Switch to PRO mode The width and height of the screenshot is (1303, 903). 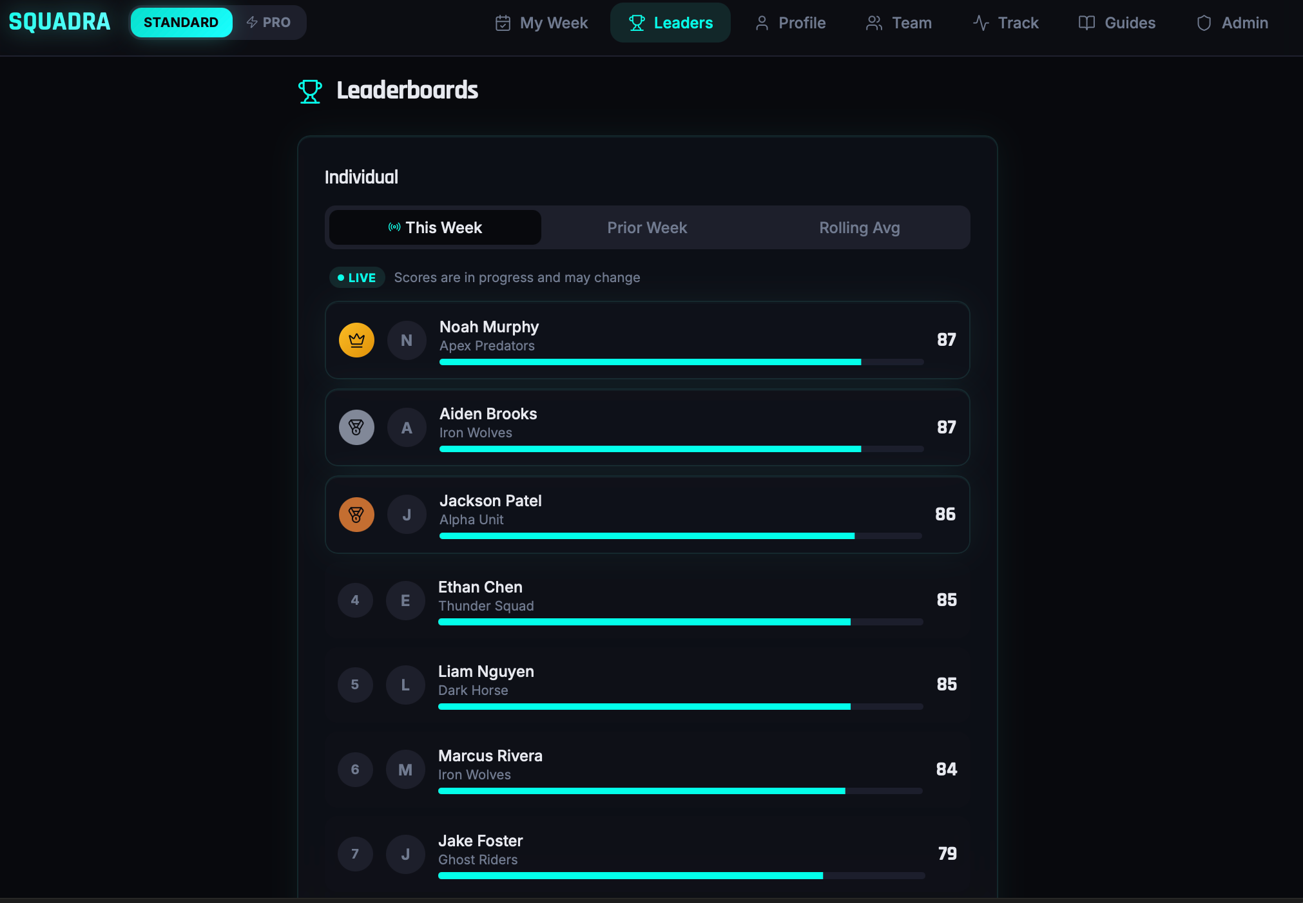tap(269, 23)
